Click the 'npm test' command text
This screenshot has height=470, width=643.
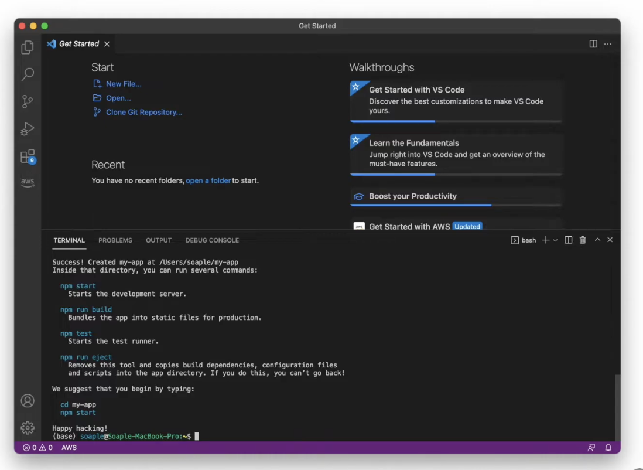tap(76, 333)
